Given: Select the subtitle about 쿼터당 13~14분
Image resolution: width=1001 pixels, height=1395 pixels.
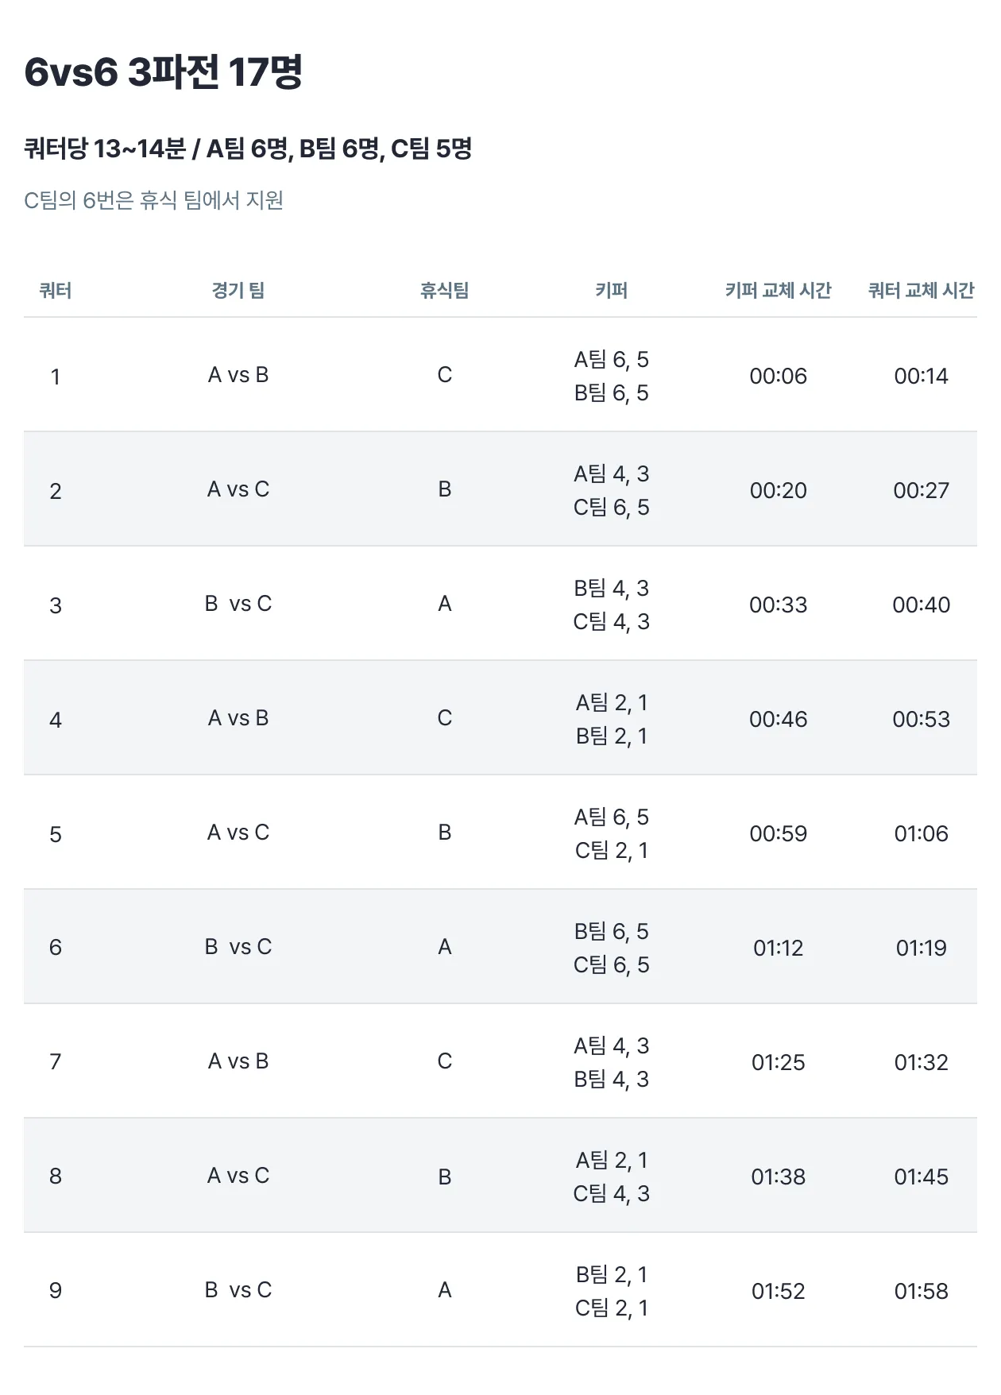Looking at the screenshot, I should point(248,149).
